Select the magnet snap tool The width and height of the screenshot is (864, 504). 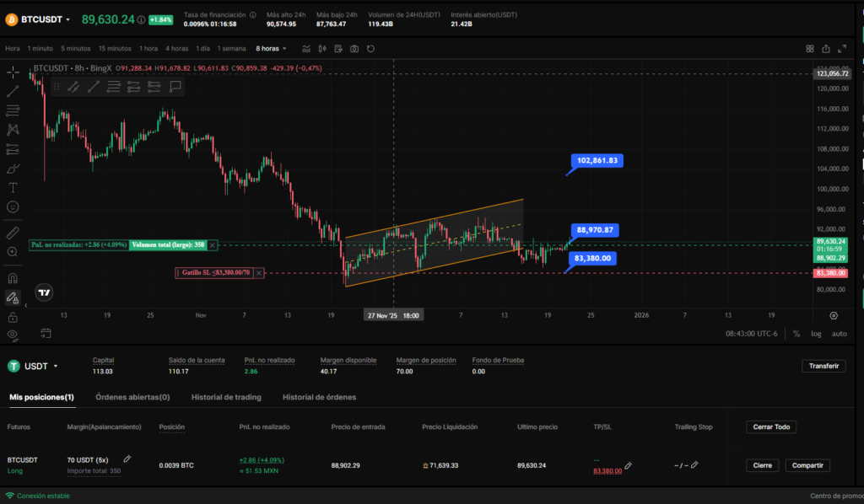pos(13,277)
